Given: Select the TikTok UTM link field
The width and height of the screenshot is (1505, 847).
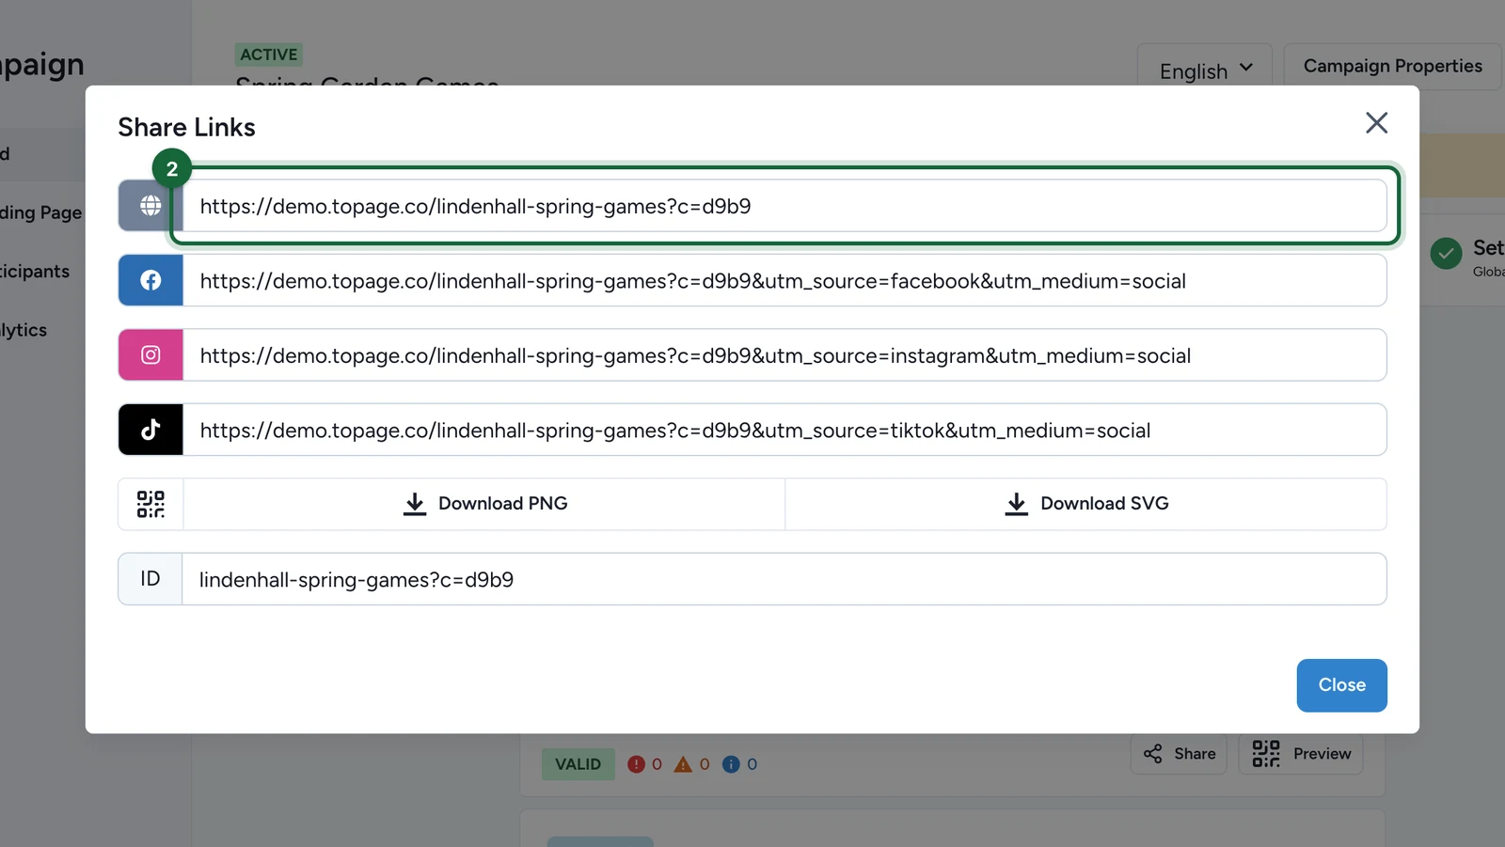Looking at the screenshot, I should [x=784, y=430].
